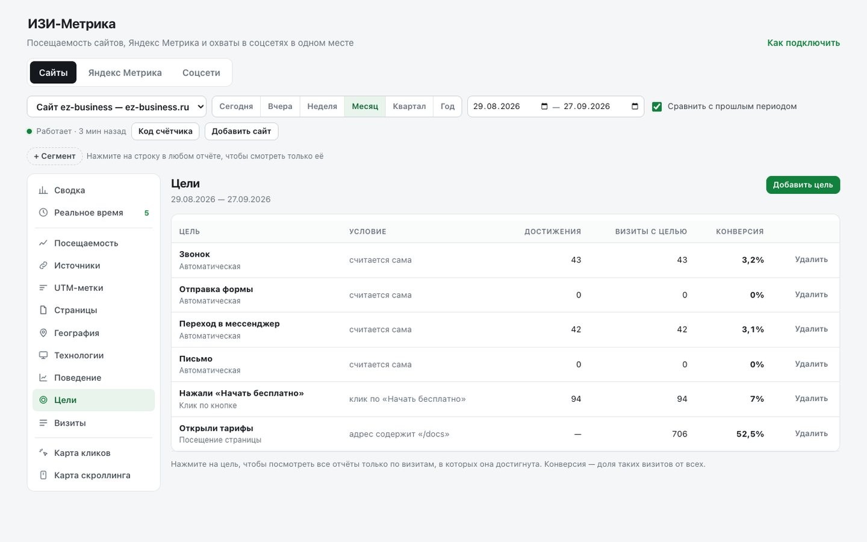Open the Сводка bar chart icon
Image resolution: width=867 pixels, height=542 pixels.
coord(43,190)
